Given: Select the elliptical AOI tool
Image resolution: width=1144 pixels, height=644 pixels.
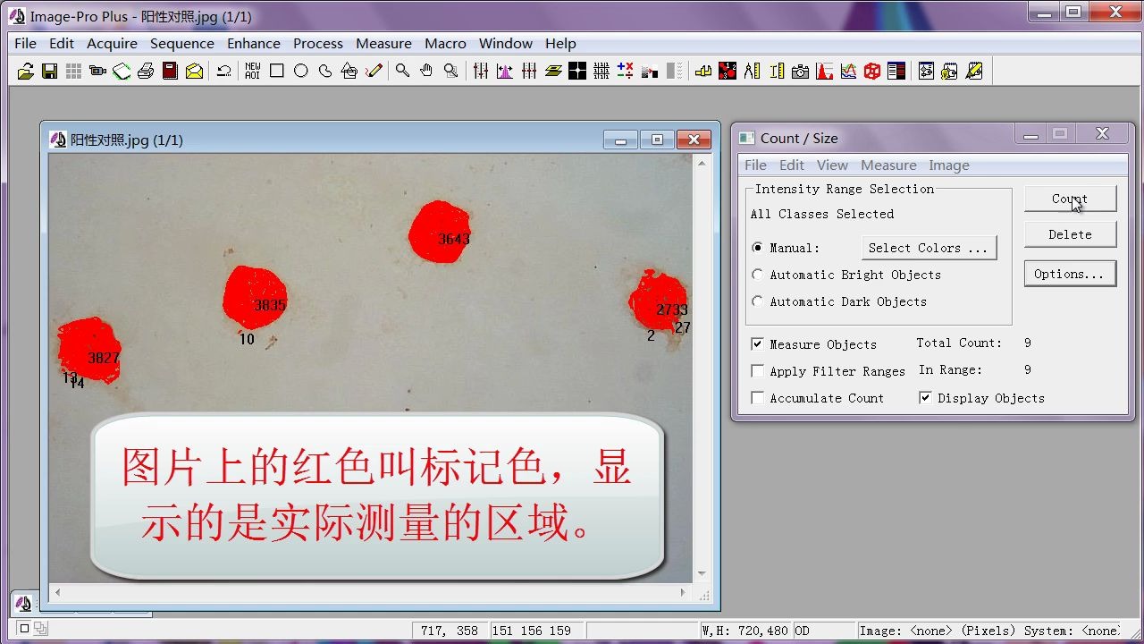Looking at the screenshot, I should click(x=300, y=71).
